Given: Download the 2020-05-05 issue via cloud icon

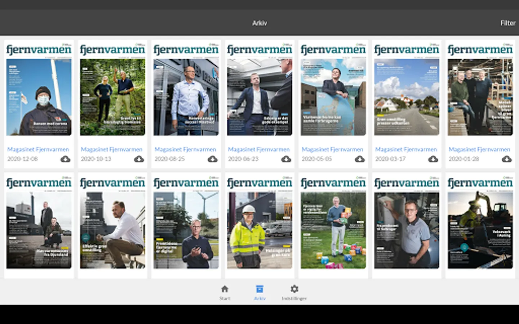Looking at the screenshot, I should [360, 159].
